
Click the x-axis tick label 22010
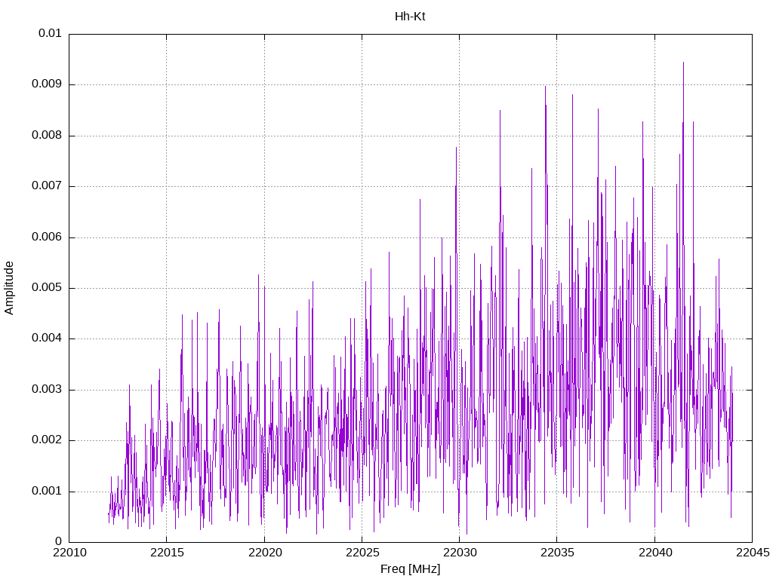coord(69,553)
